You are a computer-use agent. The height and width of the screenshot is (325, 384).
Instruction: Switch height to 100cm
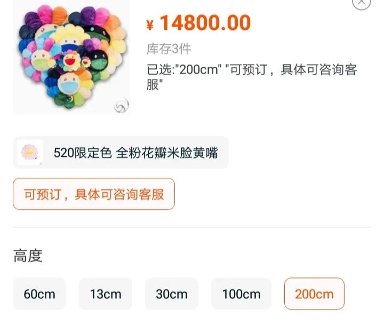(x=241, y=294)
